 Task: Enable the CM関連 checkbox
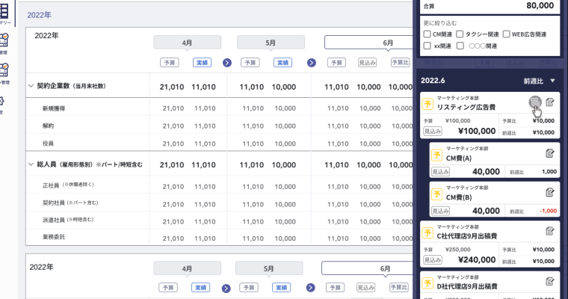pyautogui.click(x=427, y=34)
